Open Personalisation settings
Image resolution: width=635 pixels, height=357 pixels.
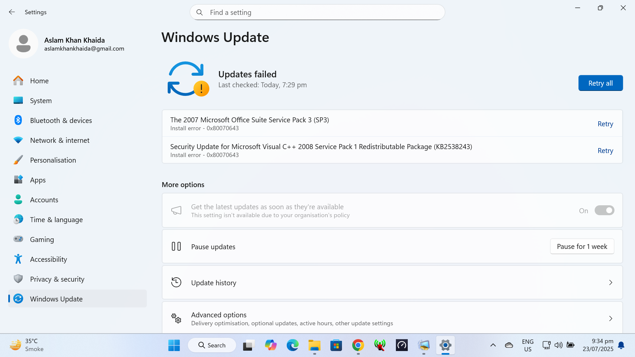pyautogui.click(x=77, y=160)
